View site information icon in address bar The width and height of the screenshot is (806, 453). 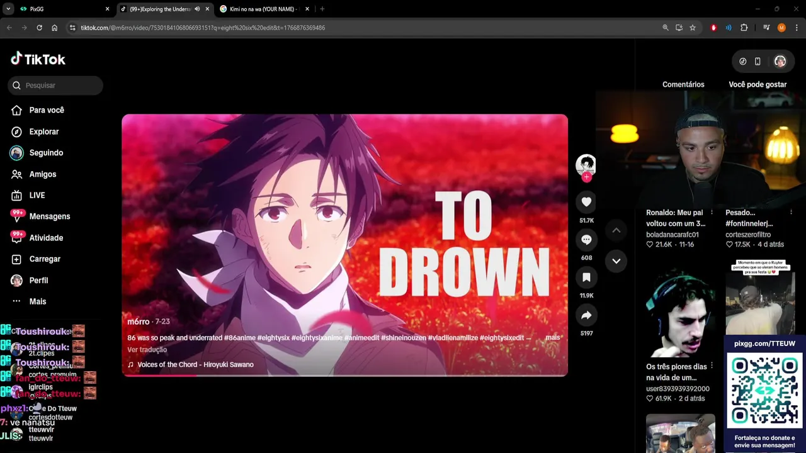(72, 28)
